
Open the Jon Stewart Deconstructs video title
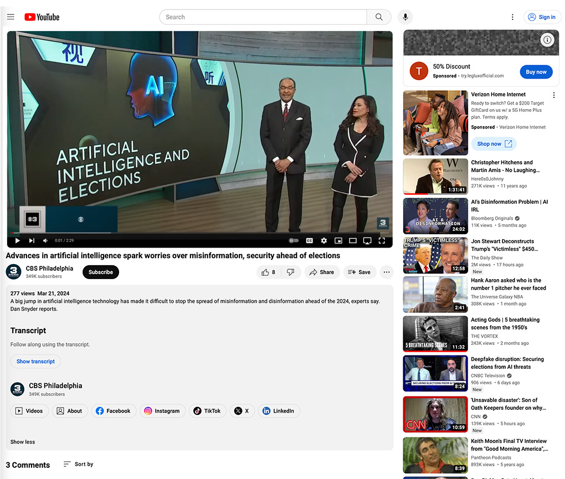pos(505,245)
